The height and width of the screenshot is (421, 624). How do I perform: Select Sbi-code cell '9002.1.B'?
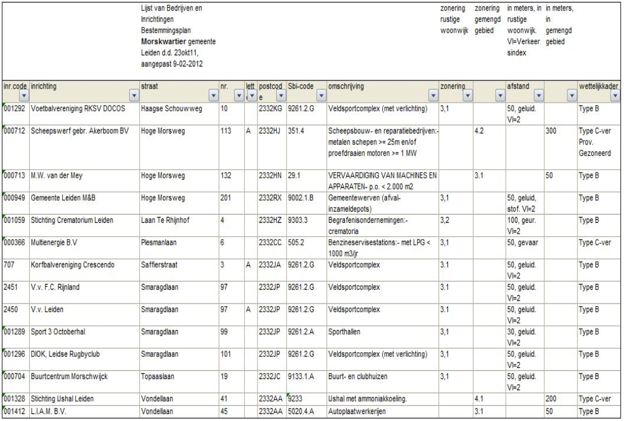(306, 203)
